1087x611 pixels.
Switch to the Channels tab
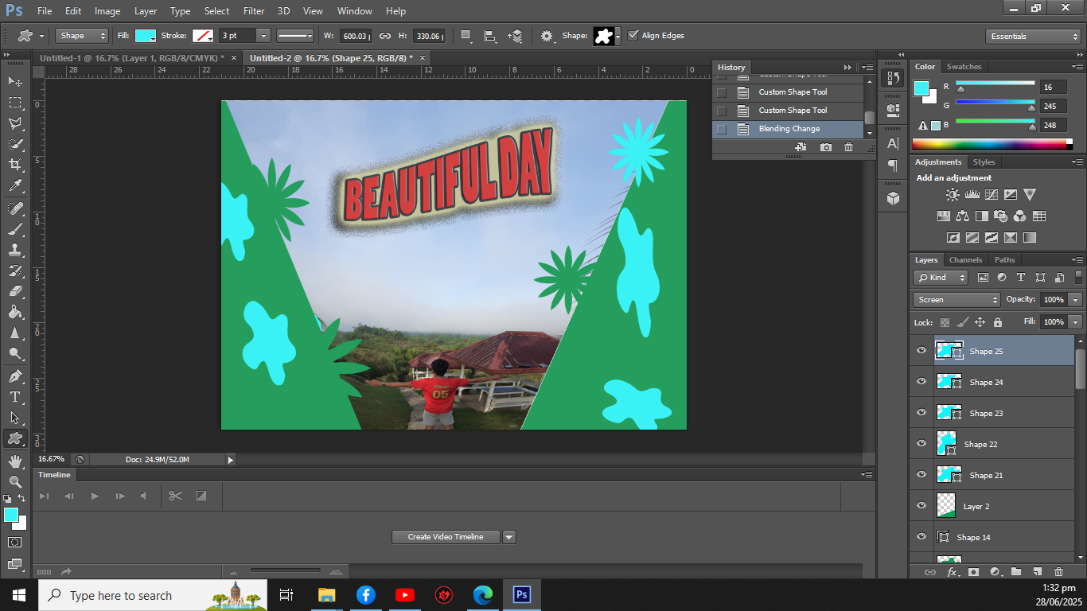tap(965, 260)
